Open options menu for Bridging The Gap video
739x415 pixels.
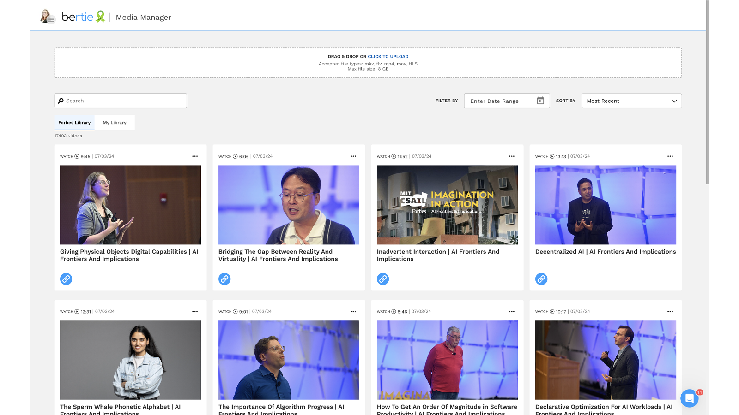353,156
